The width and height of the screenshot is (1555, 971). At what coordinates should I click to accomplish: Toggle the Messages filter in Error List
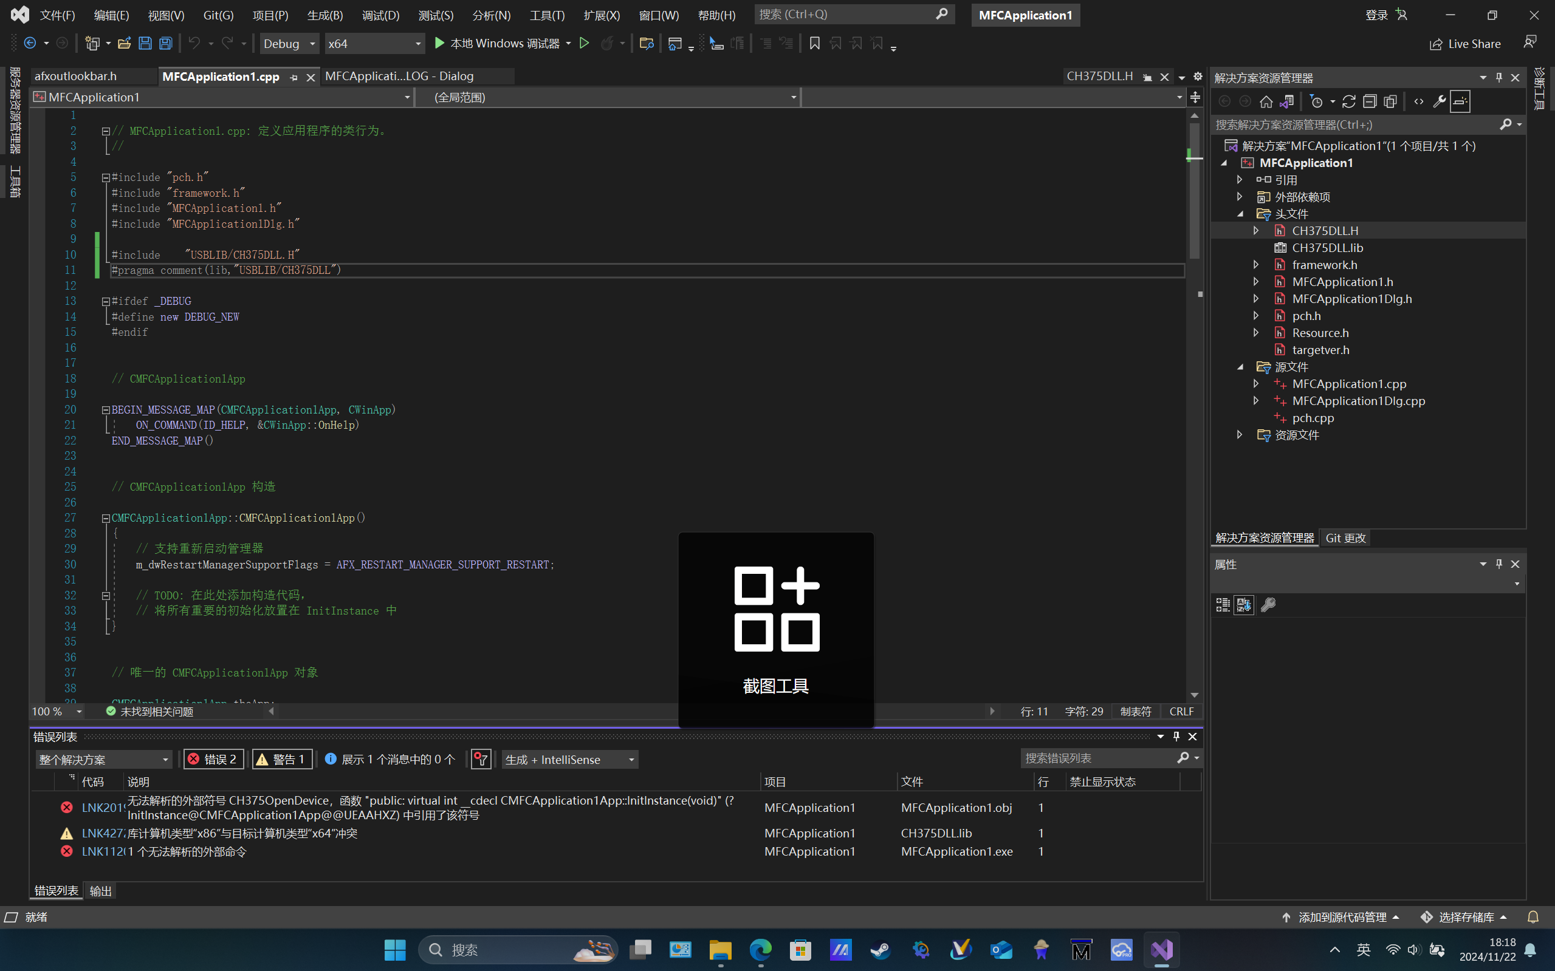click(x=390, y=759)
